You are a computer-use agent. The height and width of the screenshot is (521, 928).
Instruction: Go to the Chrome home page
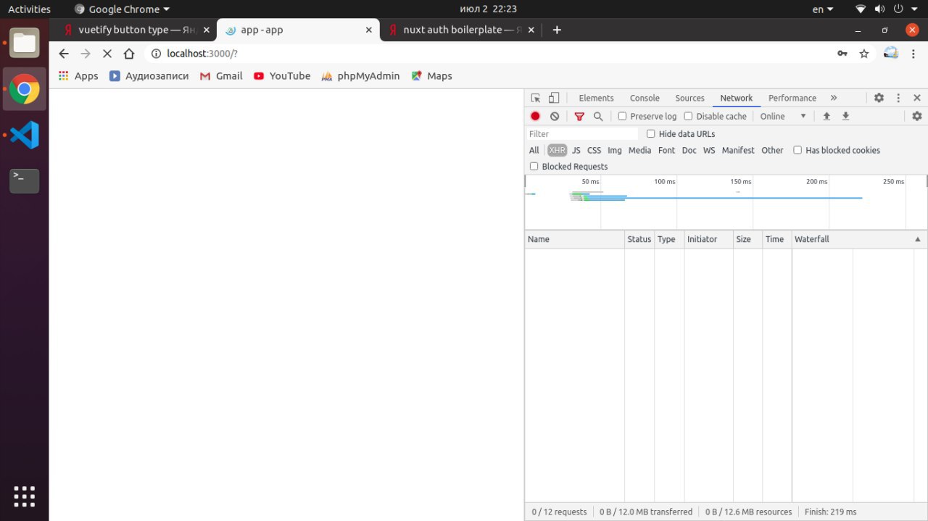click(x=129, y=54)
